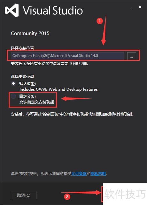The height and width of the screenshot is (205, 147).
Task: Click the 选择安装类型 label
Action: click(x=22, y=76)
